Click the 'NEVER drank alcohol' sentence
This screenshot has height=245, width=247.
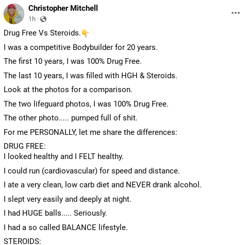tap(103, 185)
